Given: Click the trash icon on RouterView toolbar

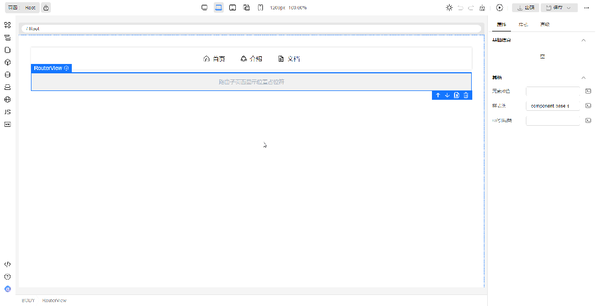Looking at the screenshot, I should click(466, 95).
